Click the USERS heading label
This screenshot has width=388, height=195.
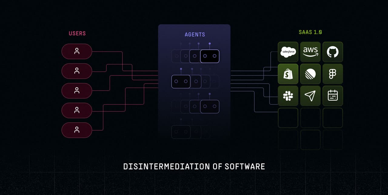pyautogui.click(x=77, y=33)
